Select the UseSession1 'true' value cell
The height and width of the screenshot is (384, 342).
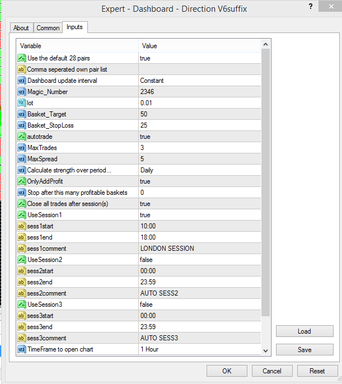[x=199, y=215]
